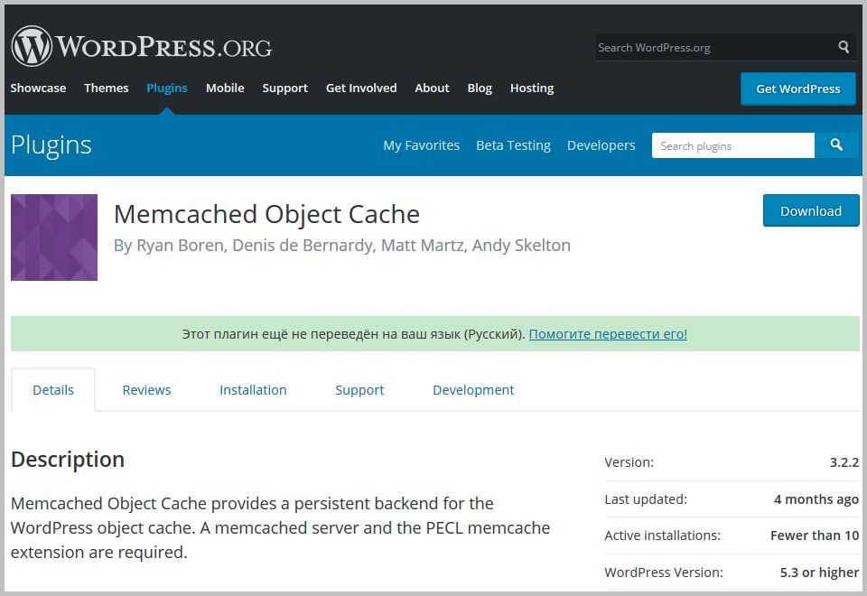Visit the Beta Testing link
Screen dimensions: 867x596
pyautogui.click(x=513, y=145)
